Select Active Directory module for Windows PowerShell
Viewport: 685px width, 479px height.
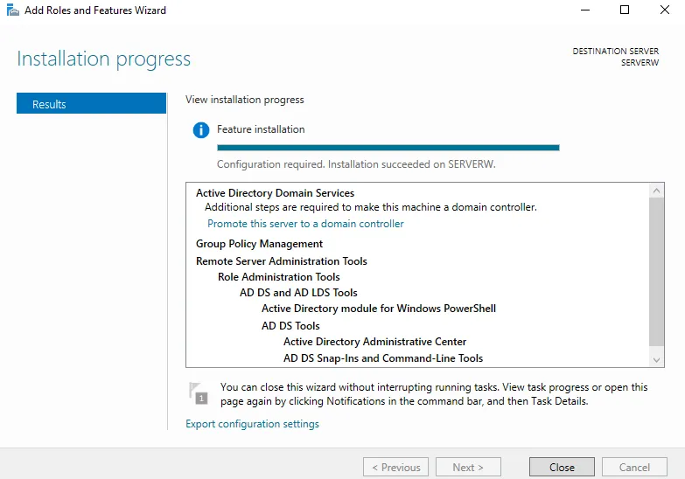[378, 309]
